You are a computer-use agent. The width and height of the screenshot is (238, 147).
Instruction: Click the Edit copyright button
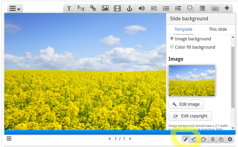click(190, 116)
